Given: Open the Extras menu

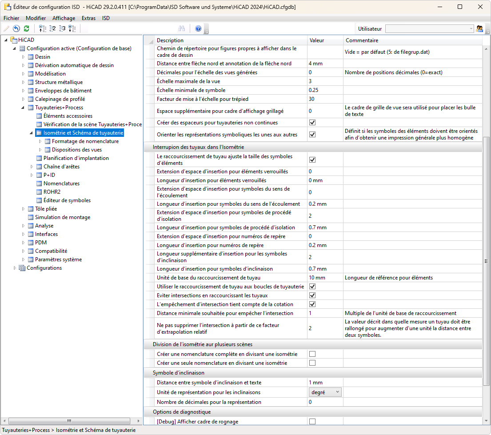Looking at the screenshot, I should 88,18.
